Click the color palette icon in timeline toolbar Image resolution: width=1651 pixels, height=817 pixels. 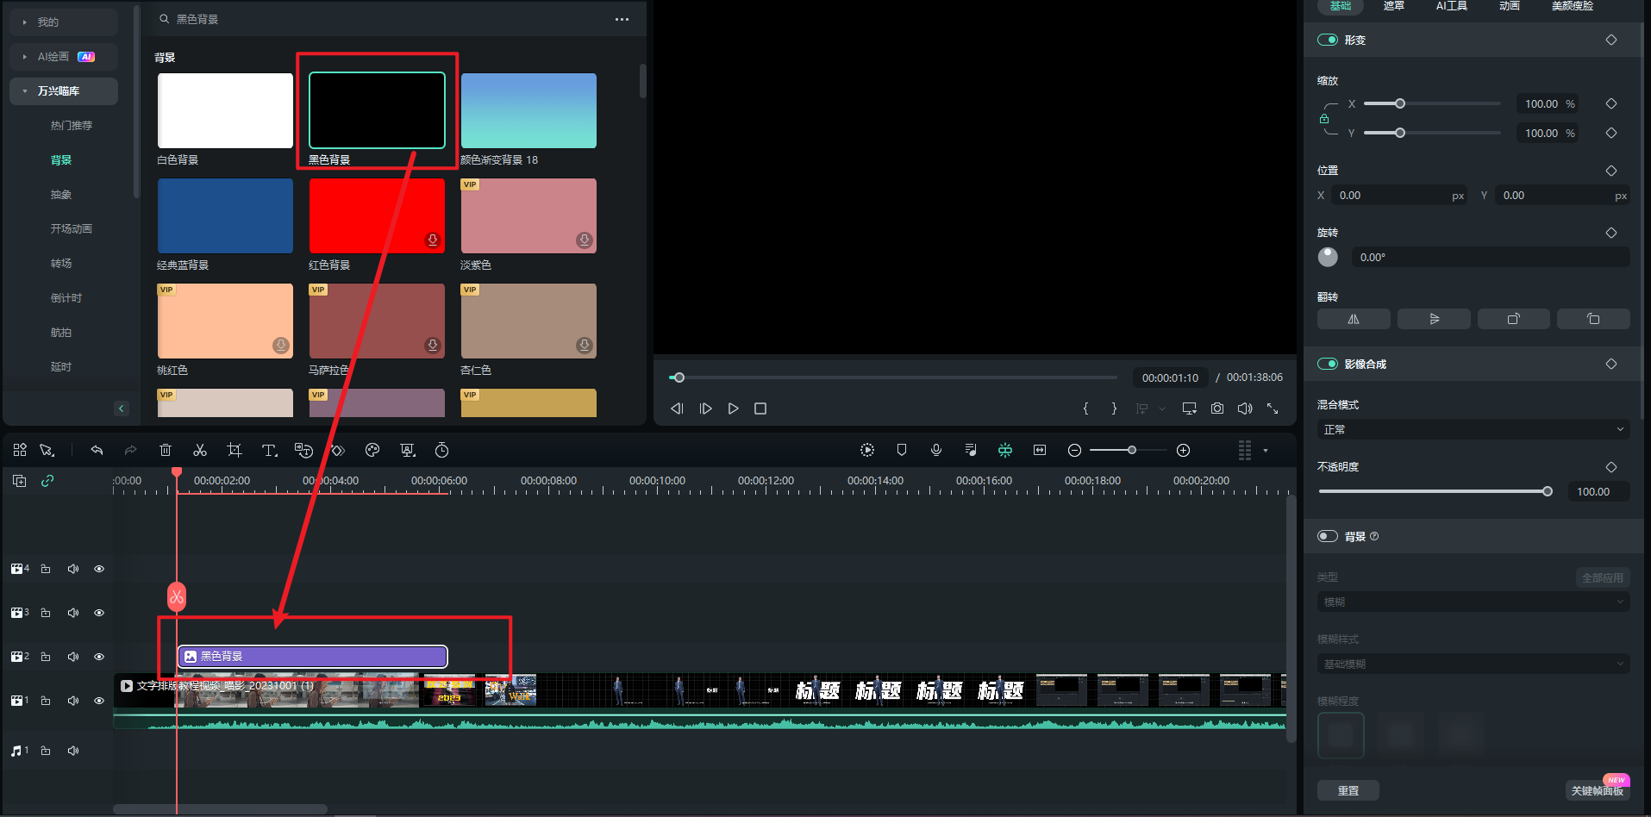coord(372,450)
